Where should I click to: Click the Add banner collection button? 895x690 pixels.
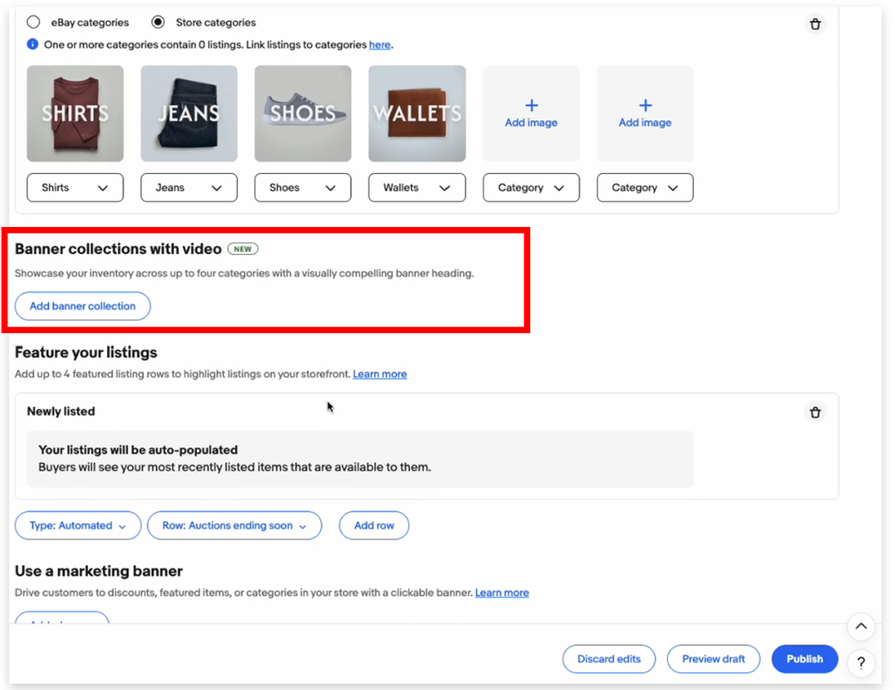83,306
